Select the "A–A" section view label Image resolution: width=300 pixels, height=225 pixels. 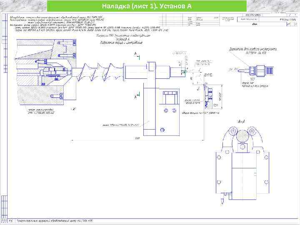(x=242, y=122)
